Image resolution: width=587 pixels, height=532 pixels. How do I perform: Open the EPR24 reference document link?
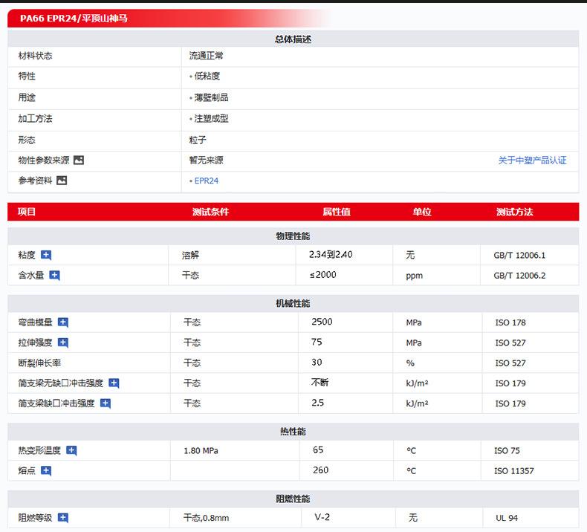point(206,181)
